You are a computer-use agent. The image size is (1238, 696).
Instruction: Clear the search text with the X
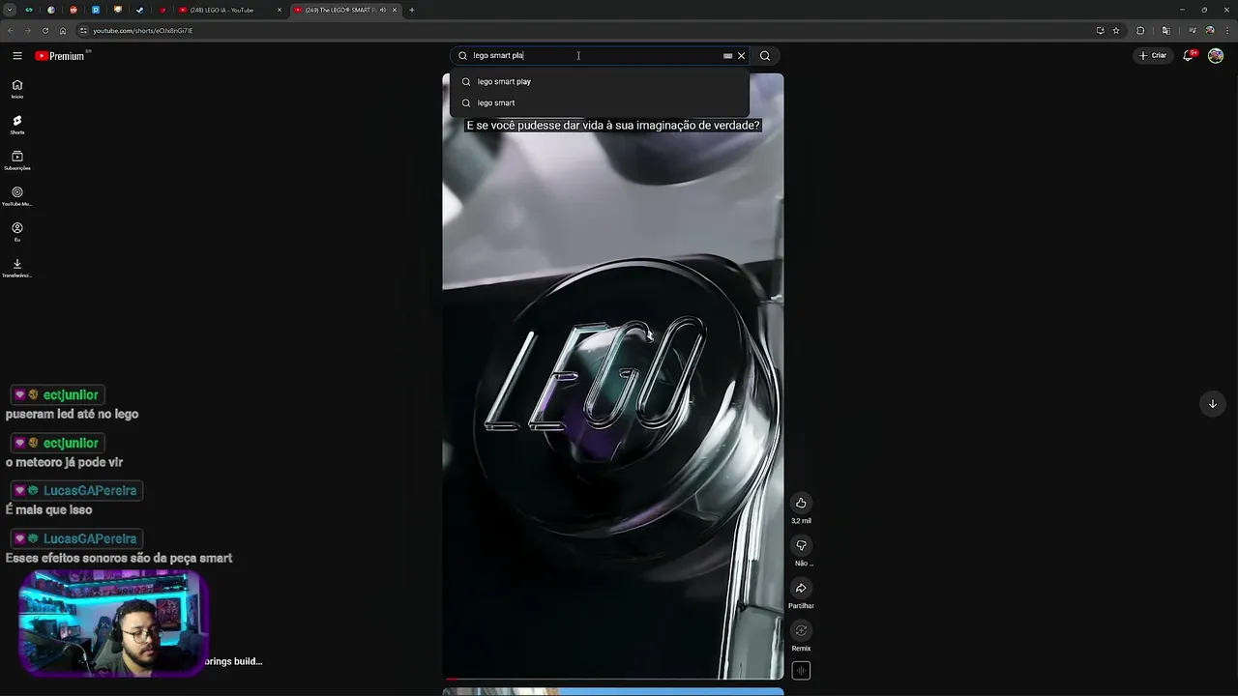click(x=742, y=56)
